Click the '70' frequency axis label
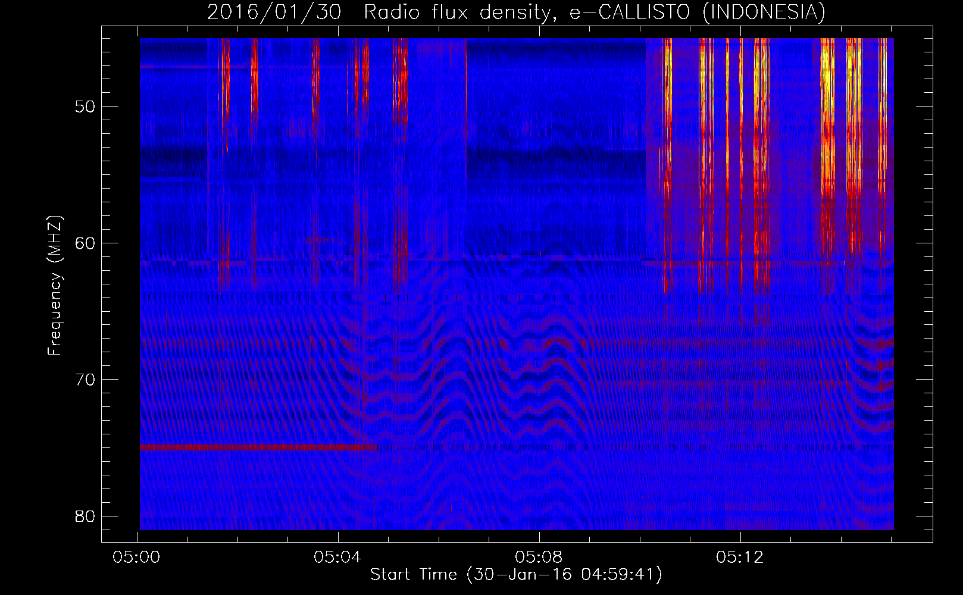This screenshot has height=595, width=963. [x=86, y=379]
